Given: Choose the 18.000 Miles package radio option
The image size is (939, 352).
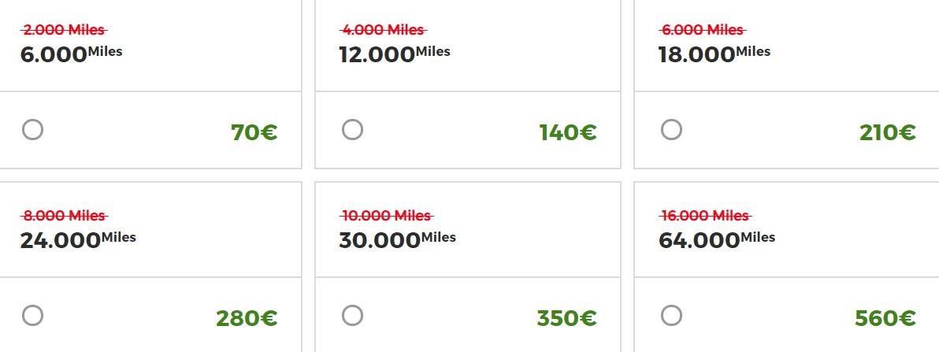Looking at the screenshot, I should [671, 129].
